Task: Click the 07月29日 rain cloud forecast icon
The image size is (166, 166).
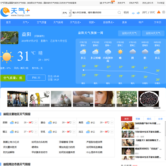Action: click(x=108, y=52)
